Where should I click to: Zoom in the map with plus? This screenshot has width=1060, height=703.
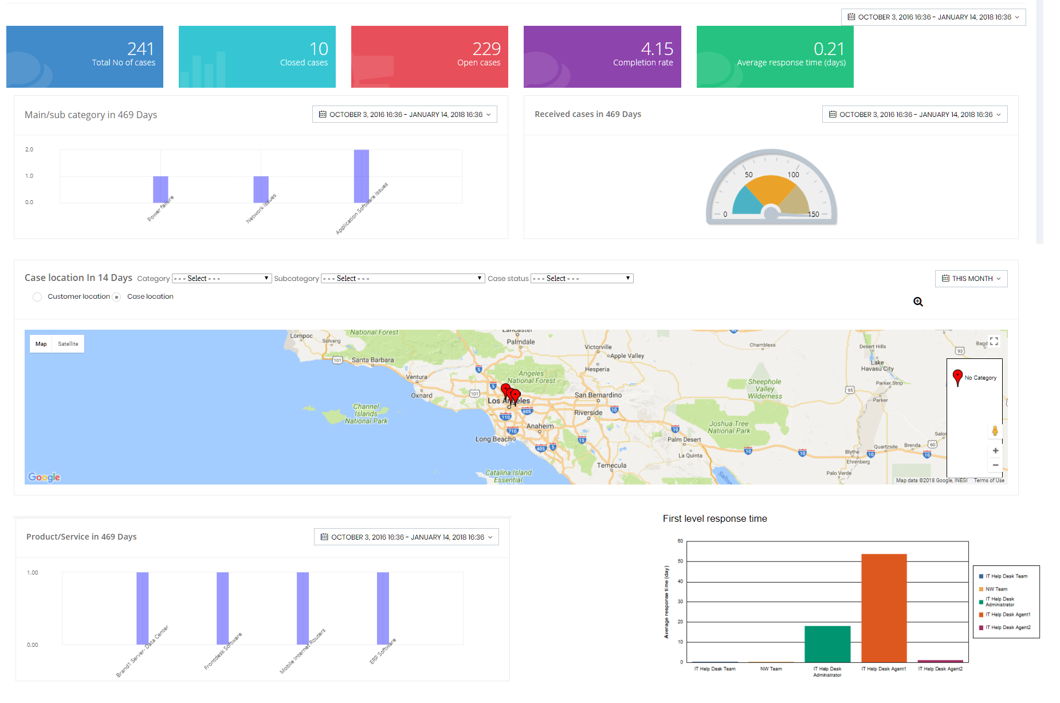tap(995, 451)
